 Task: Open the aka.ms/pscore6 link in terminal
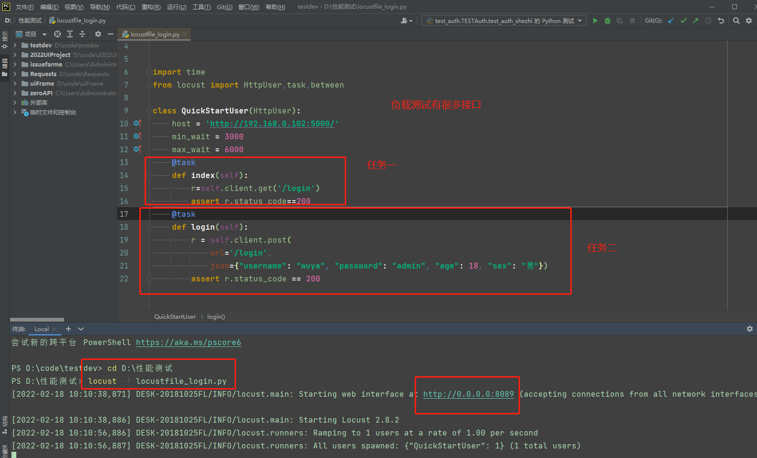tap(189, 343)
